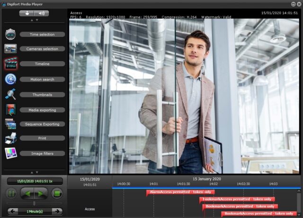Screen dimensions: 303x218
Task: Click the Thumbnails satellite icon
Action: [x=10, y=94]
